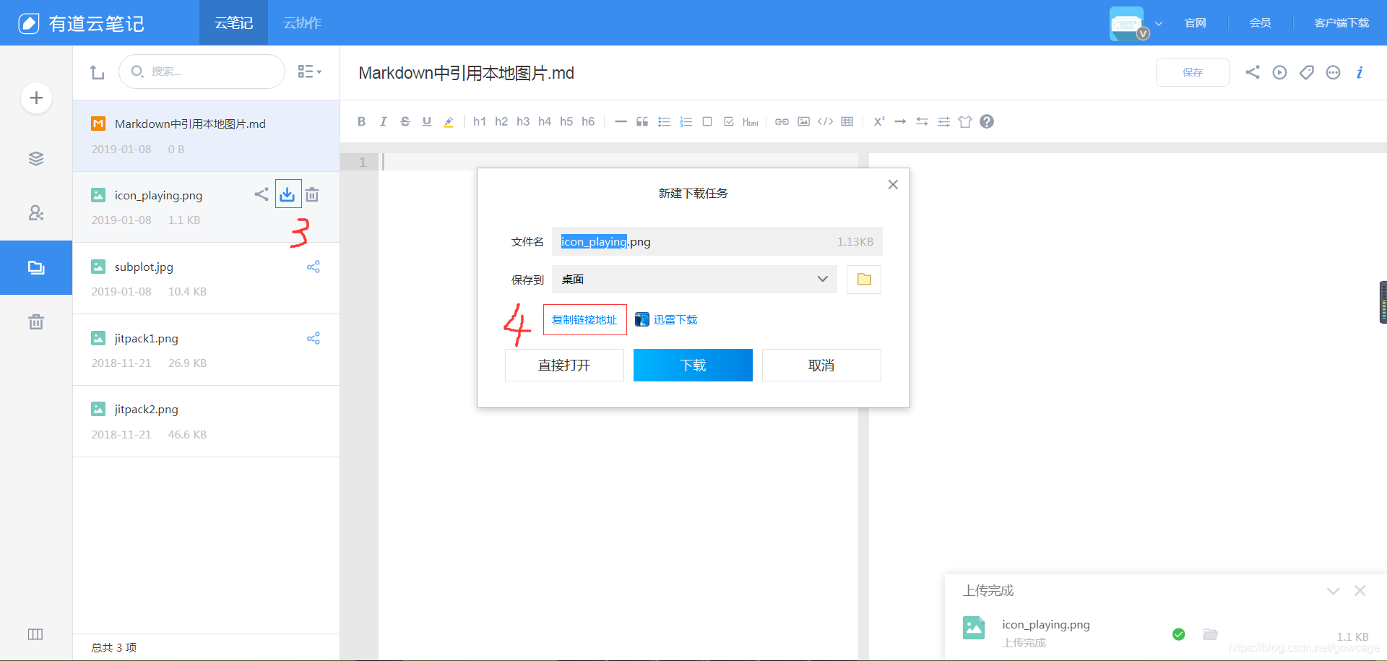
Task: Click the blue 下载 download button
Action: [693, 365]
